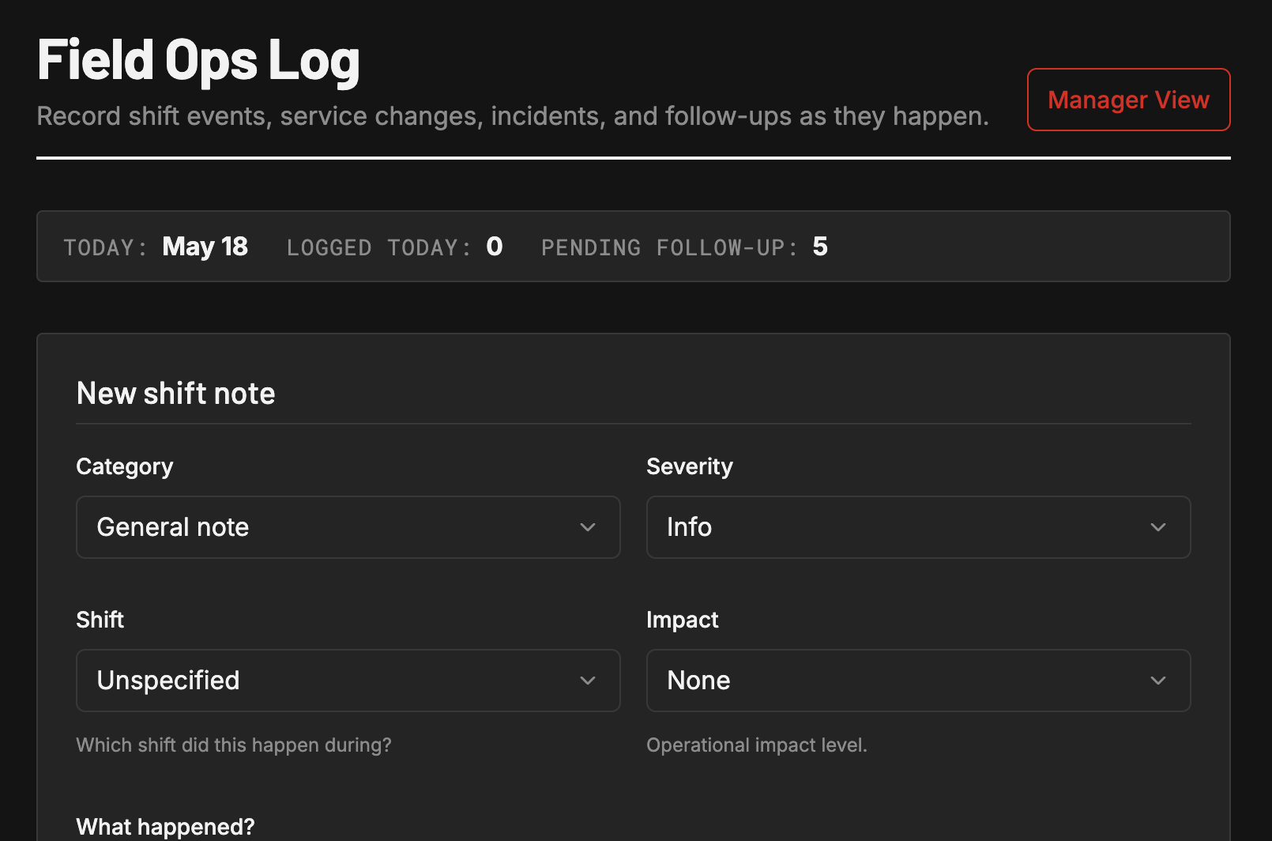Open the Manager View button

point(1128,100)
